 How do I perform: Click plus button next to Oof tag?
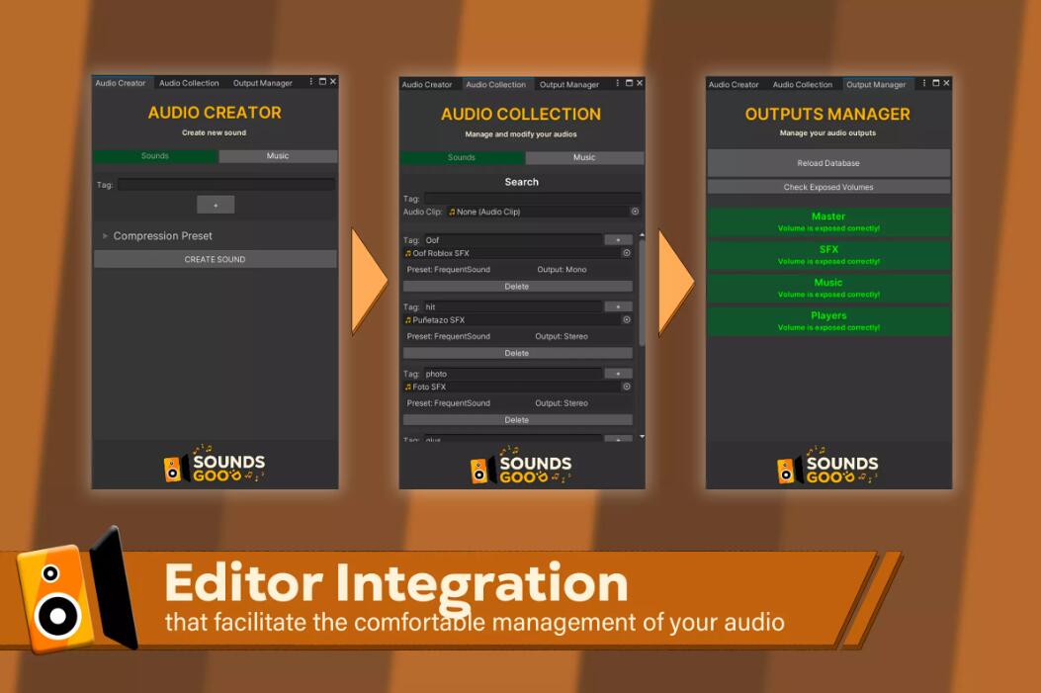click(x=618, y=240)
